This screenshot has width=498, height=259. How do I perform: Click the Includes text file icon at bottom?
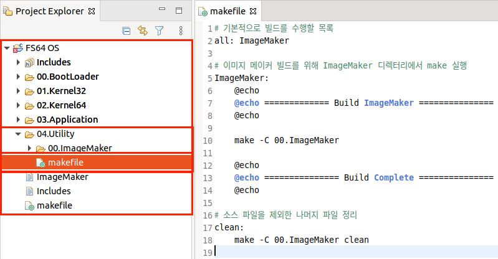[29, 191]
